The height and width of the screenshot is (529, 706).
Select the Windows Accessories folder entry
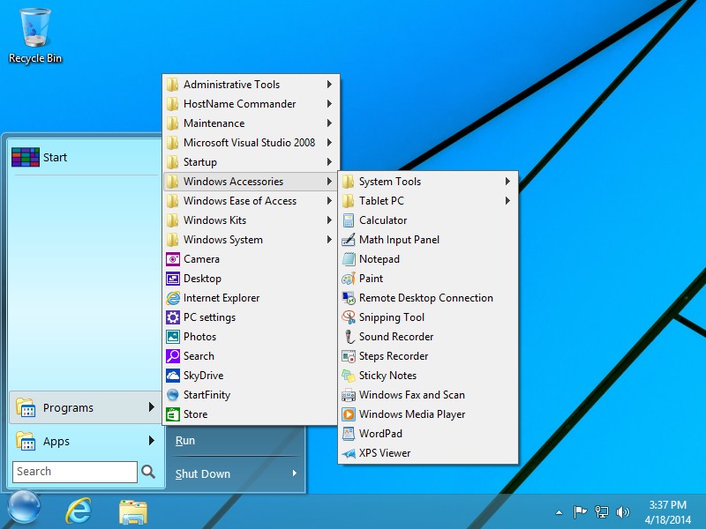click(250, 182)
